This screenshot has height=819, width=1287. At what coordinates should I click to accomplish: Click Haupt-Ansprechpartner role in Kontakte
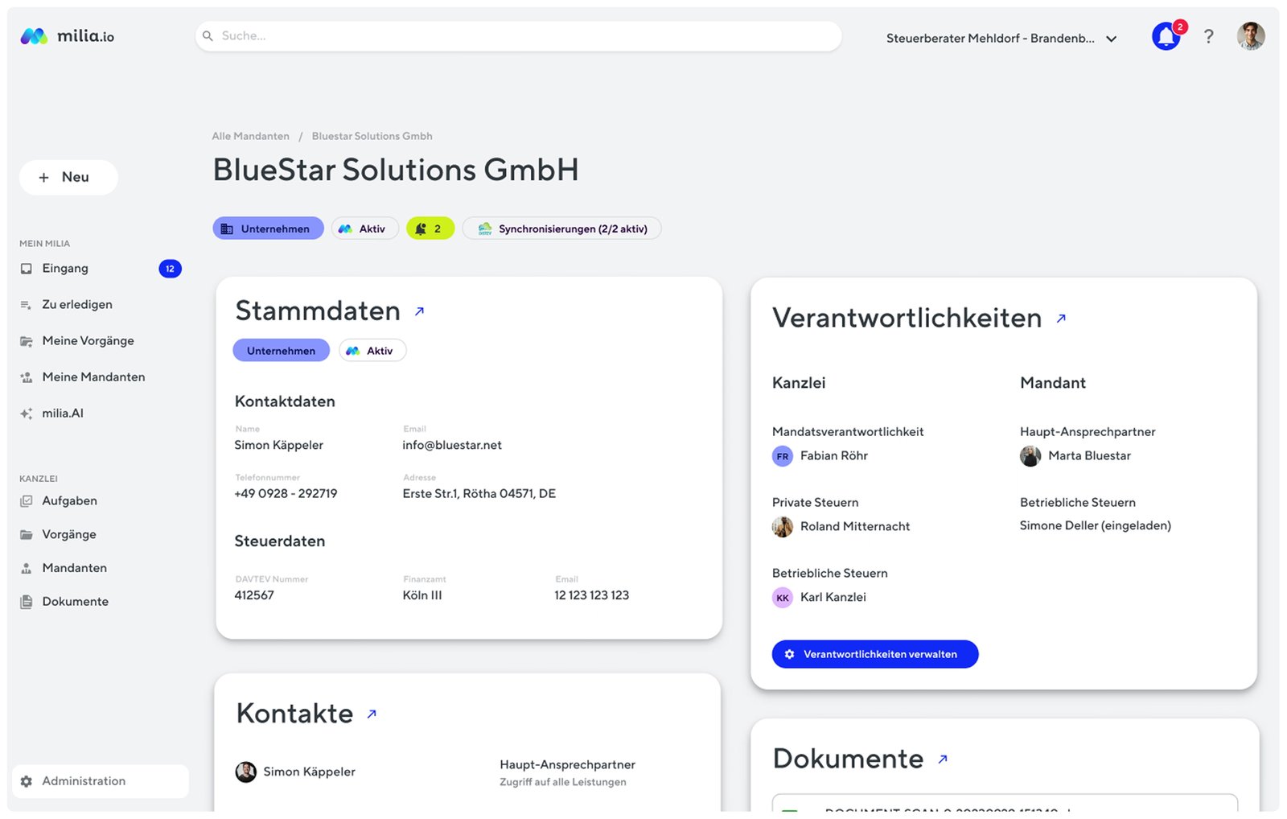pyautogui.click(x=567, y=764)
